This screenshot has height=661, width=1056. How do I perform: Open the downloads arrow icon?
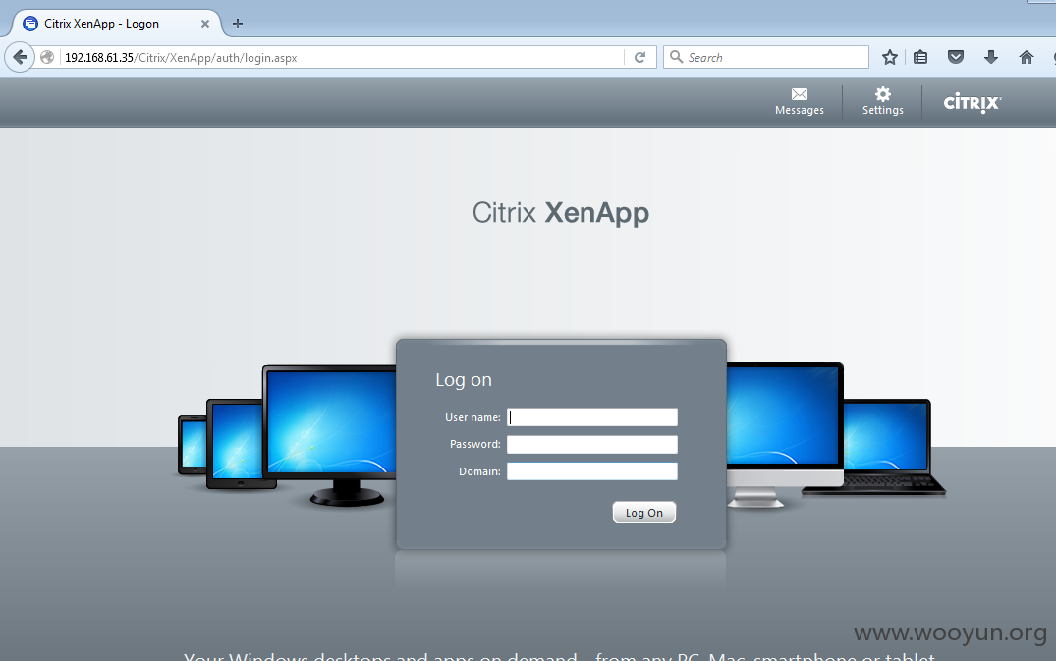pyautogui.click(x=990, y=57)
